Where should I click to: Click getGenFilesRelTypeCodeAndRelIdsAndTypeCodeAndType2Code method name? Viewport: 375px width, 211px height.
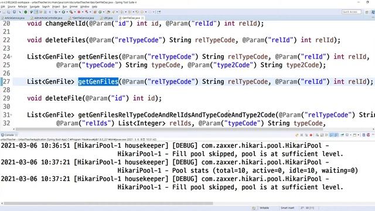(x=176, y=115)
